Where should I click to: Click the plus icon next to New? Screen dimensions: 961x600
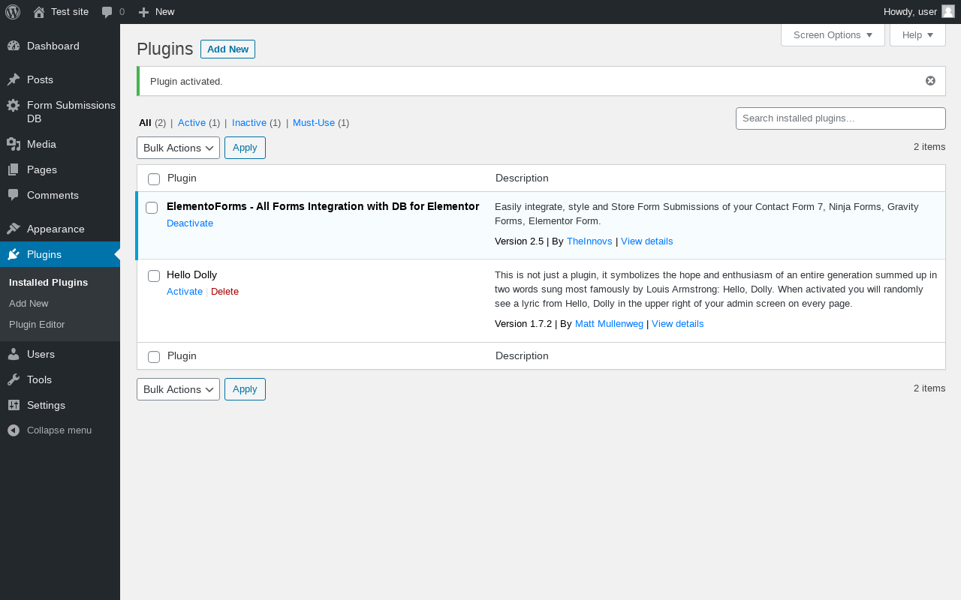[x=144, y=12]
